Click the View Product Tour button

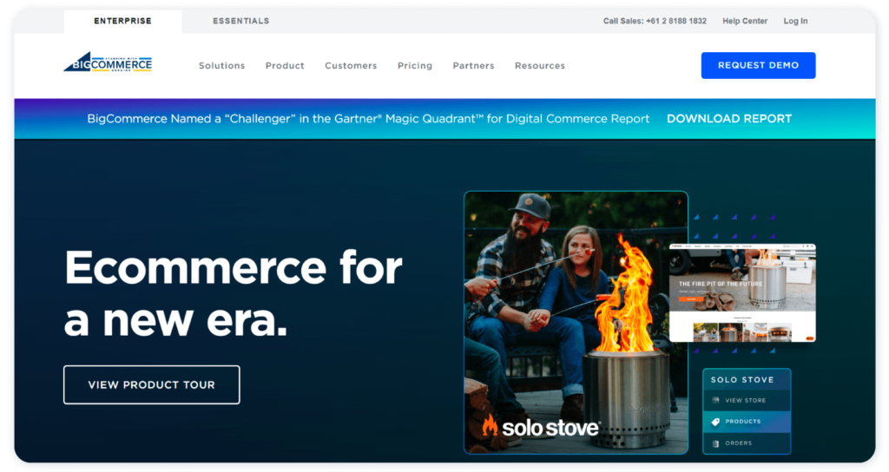pos(151,384)
